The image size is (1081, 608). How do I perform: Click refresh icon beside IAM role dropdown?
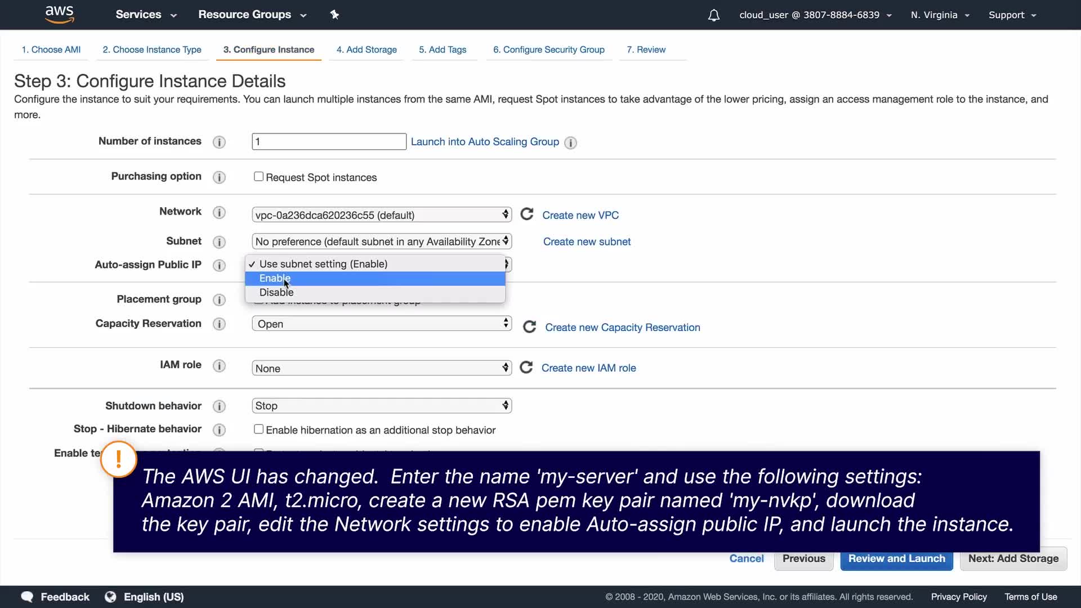coord(526,368)
